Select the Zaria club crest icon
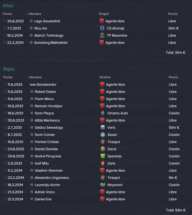Image resolution: width=192 pixels, height=215 pixels. point(103,163)
